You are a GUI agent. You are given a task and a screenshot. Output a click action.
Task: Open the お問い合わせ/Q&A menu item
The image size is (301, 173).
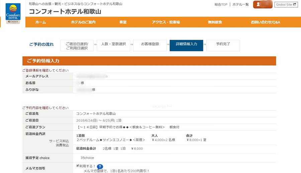pos(266,22)
